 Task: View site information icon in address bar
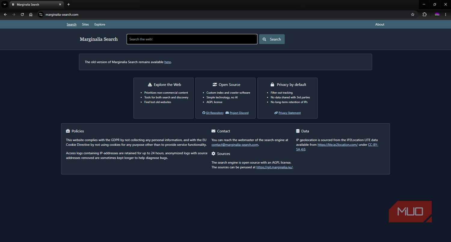coord(41,14)
